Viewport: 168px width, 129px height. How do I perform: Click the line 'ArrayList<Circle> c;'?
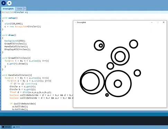15,12
